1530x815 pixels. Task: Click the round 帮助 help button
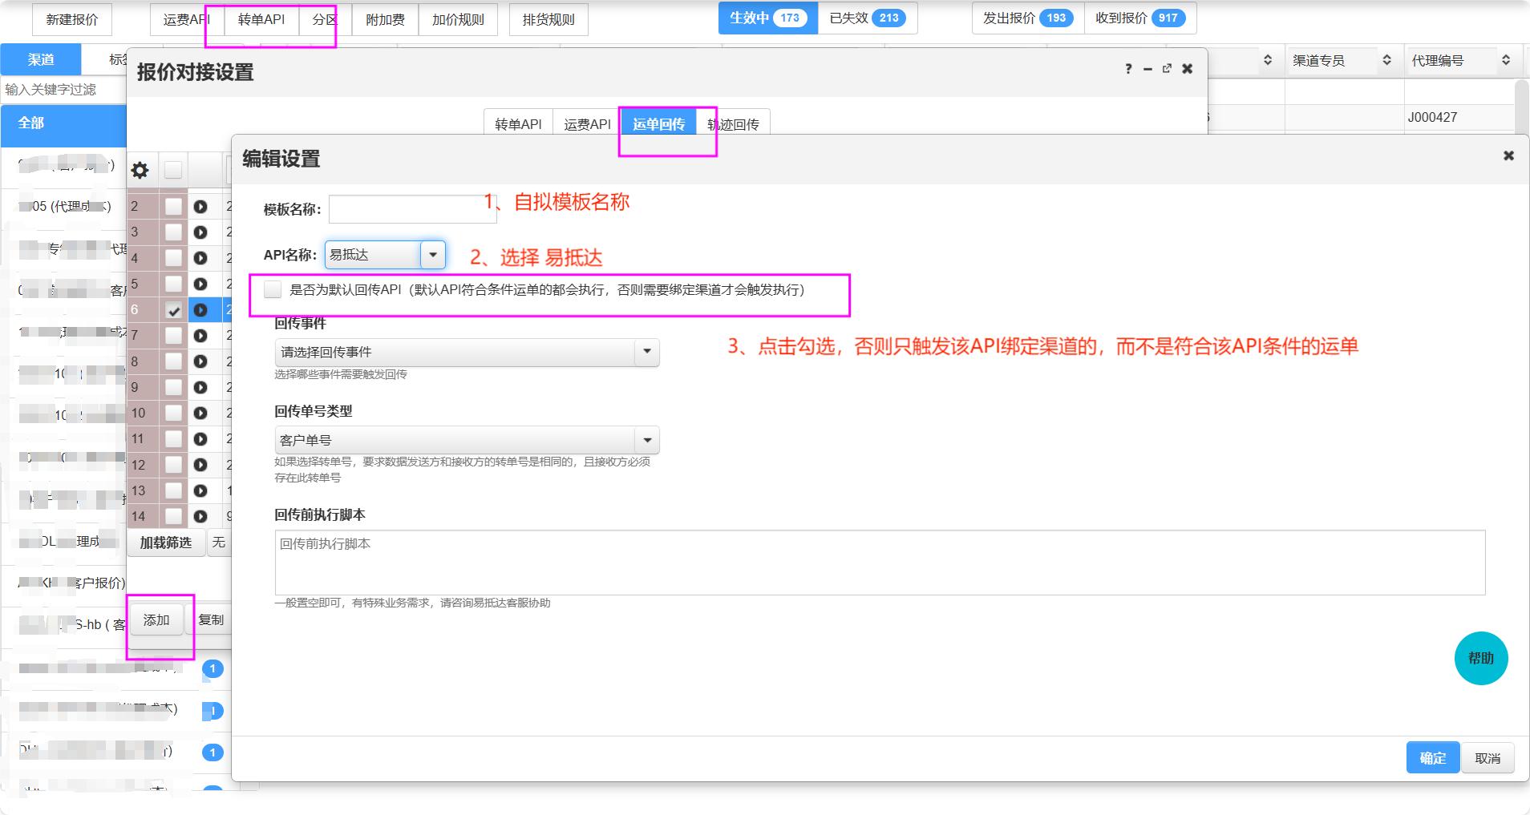(x=1481, y=658)
